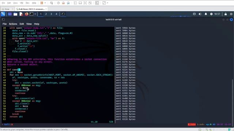The height and width of the screenshot is (131, 234).
Task: Click the '1:zsh-' tmux window entry
Action: tap(201, 124)
